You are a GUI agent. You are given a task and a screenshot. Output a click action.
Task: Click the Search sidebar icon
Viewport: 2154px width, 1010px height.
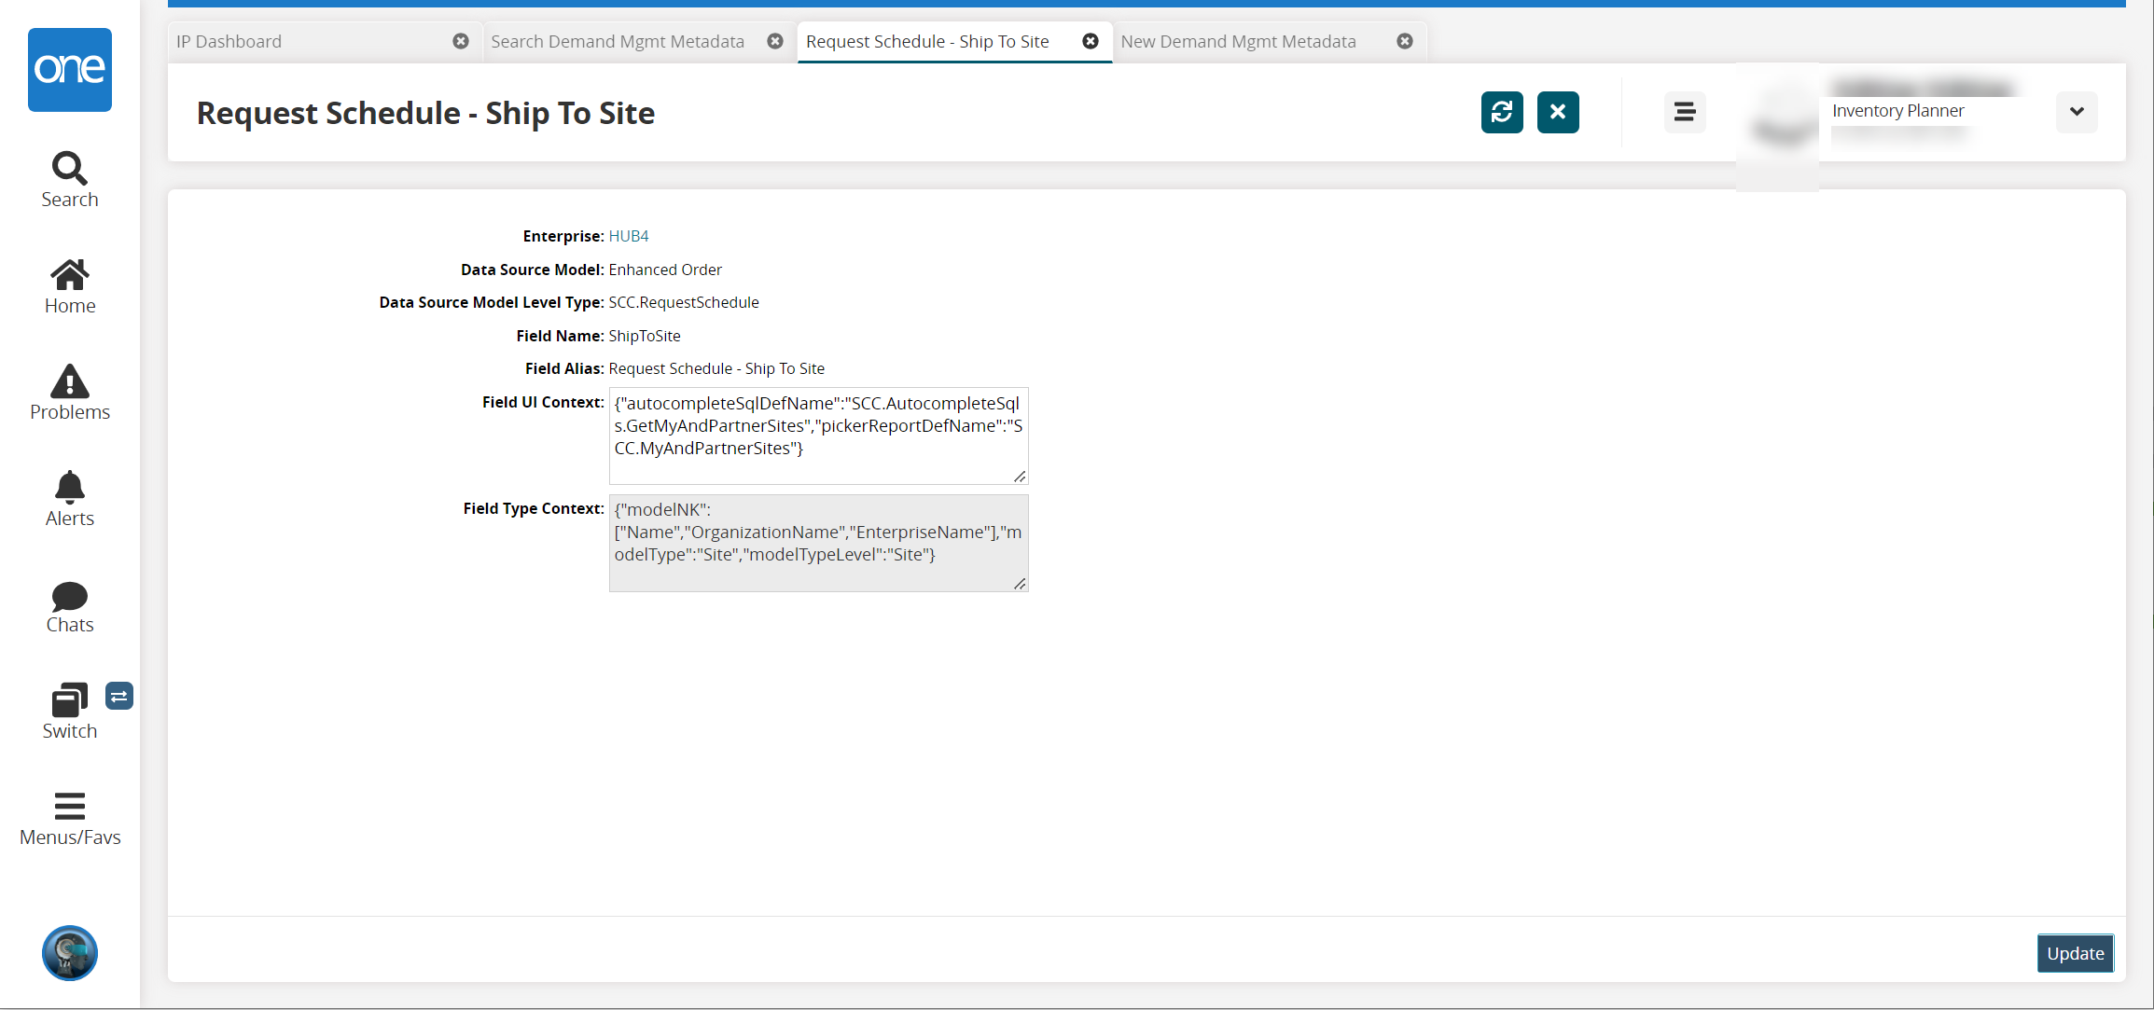[69, 180]
